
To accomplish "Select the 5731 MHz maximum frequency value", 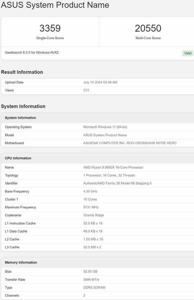I will 91,207.
